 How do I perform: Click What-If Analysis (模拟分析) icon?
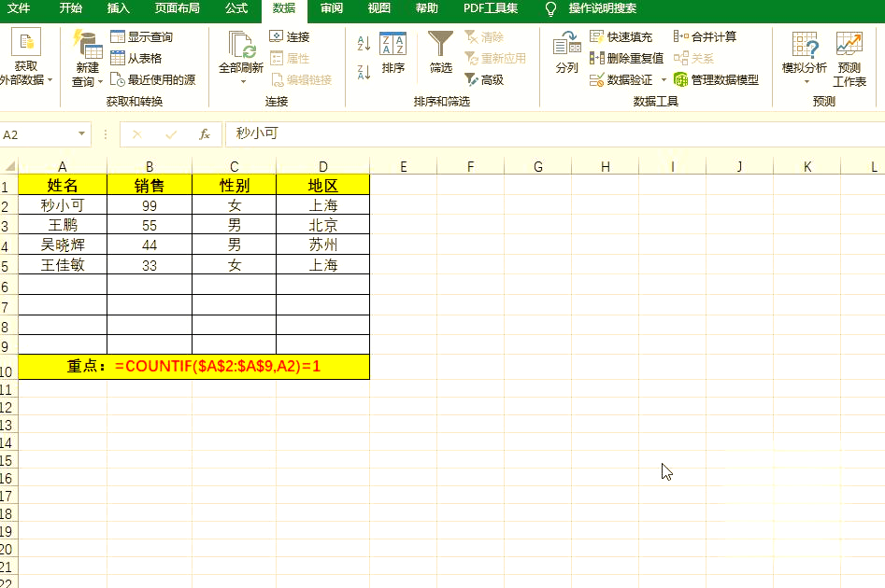(805, 45)
